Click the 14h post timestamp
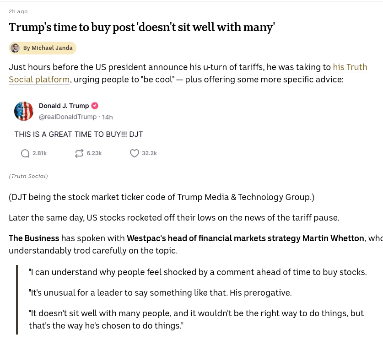This screenshot has width=383, height=340. [107, 117]
